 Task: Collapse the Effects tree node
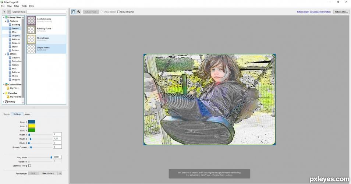pyautogui.click(x=6, y=54)
